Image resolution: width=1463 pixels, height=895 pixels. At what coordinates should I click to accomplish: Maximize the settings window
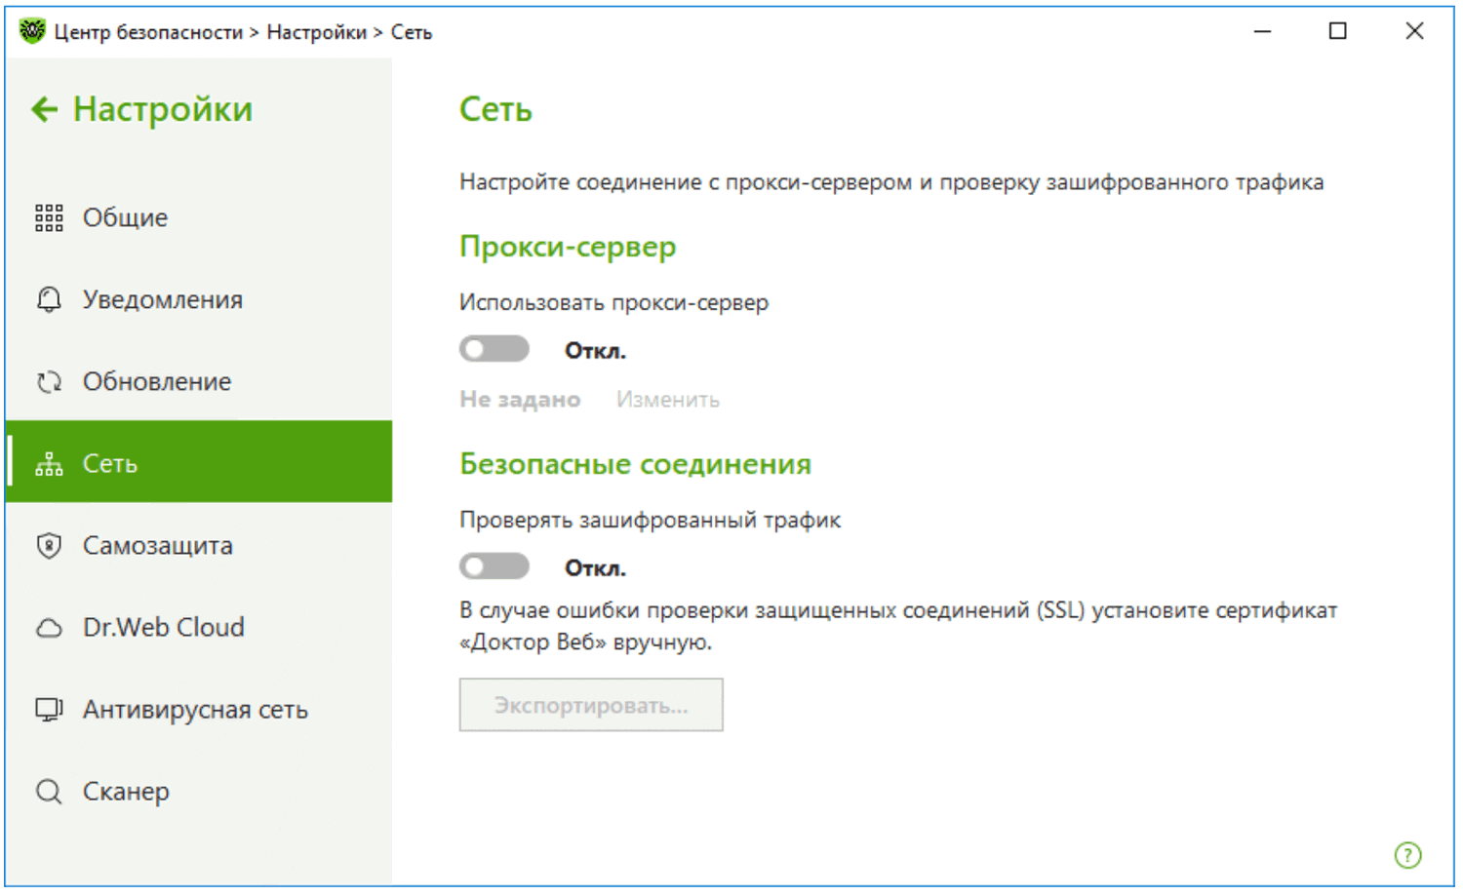1338,31
